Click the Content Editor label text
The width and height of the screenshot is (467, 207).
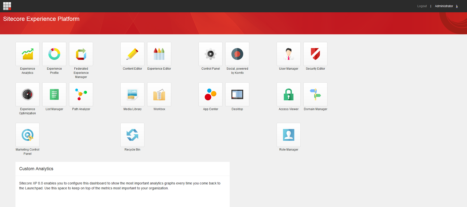coord(133,69)
